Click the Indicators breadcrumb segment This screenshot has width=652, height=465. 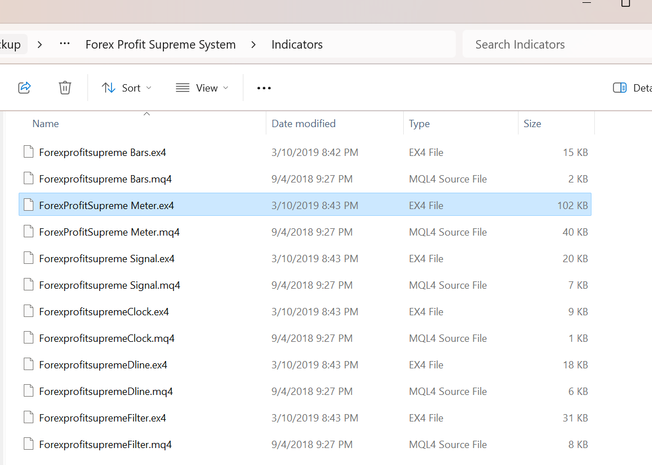point(297,45)
